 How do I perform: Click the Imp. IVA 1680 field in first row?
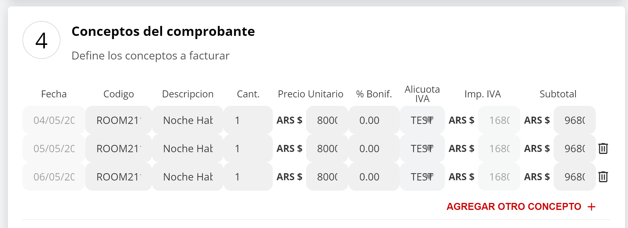pos(499,120)
